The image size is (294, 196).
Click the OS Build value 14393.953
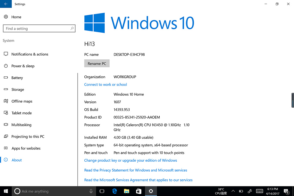(x=122, y=110)
